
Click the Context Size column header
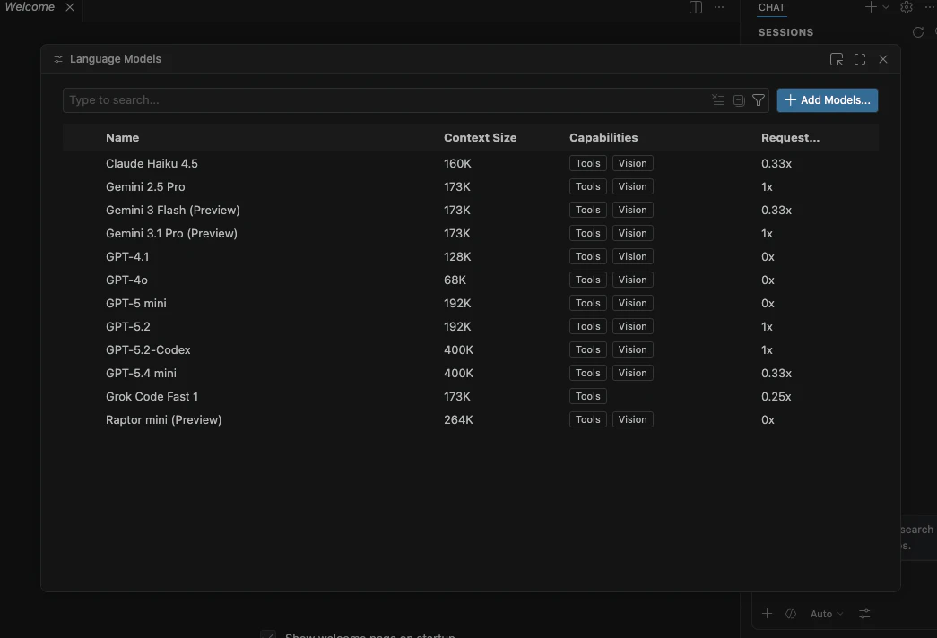click(x=480, y=137)
